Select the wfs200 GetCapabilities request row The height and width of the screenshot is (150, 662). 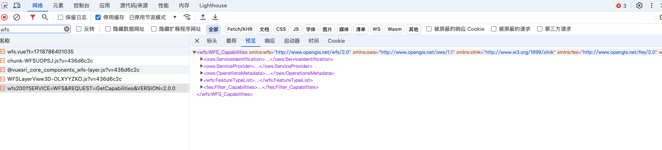(94, 88)
